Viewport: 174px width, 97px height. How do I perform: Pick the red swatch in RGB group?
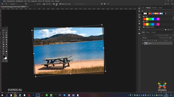pyautogui.click(x=144, y=19)
